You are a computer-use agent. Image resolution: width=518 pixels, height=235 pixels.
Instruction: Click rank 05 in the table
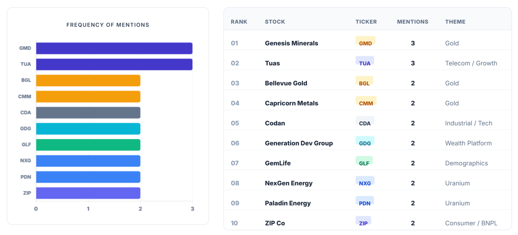(x=235, y=123)
